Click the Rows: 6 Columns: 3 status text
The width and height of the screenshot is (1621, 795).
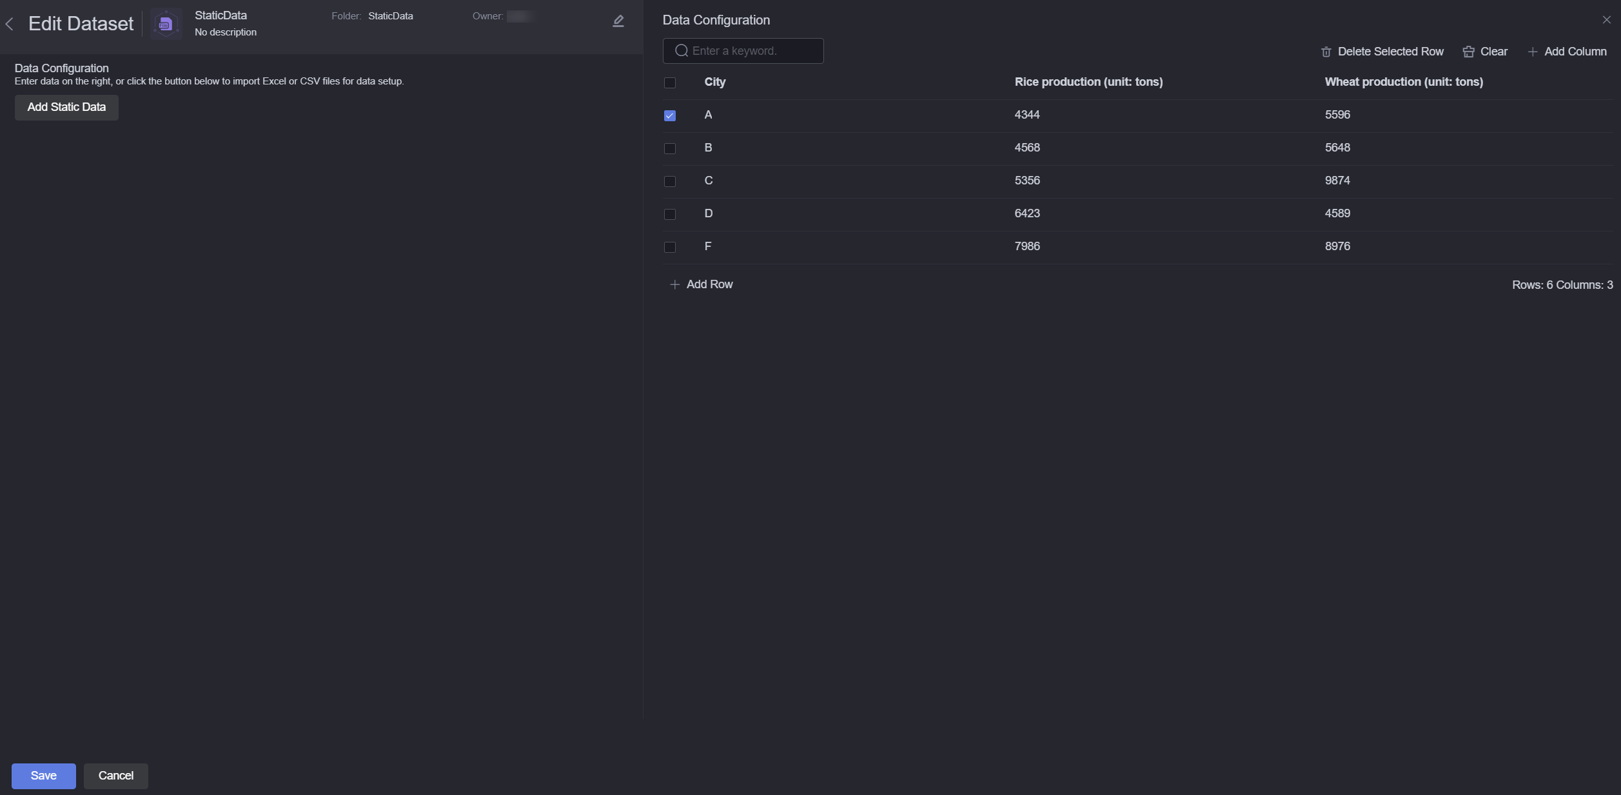pyautogui.click(x=1562, y=285)
